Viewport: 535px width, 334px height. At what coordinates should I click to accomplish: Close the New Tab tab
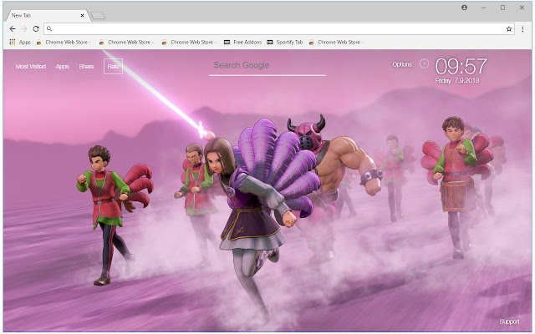[x=82, y=15]
